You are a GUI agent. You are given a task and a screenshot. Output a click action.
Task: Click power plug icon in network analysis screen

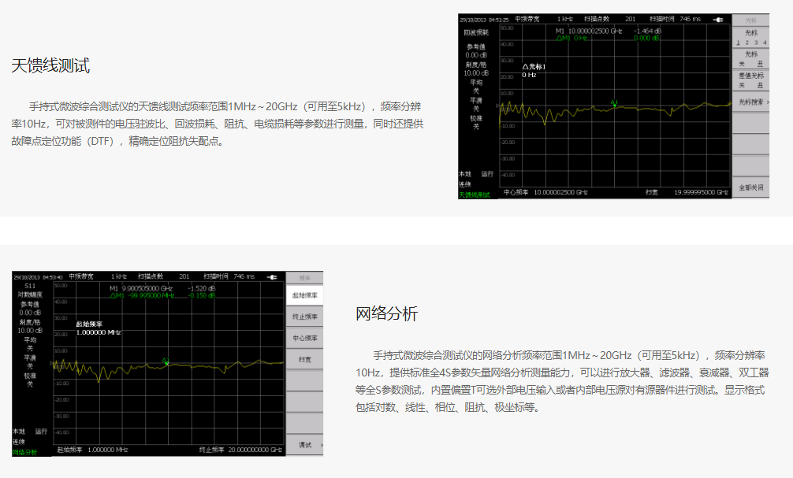(272, 276)
